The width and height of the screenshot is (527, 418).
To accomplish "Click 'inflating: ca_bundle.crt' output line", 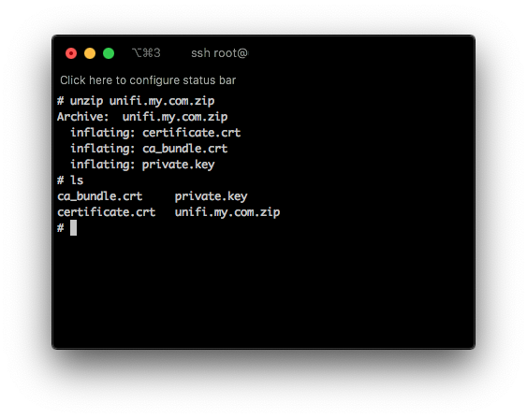I will pos(149,149).
